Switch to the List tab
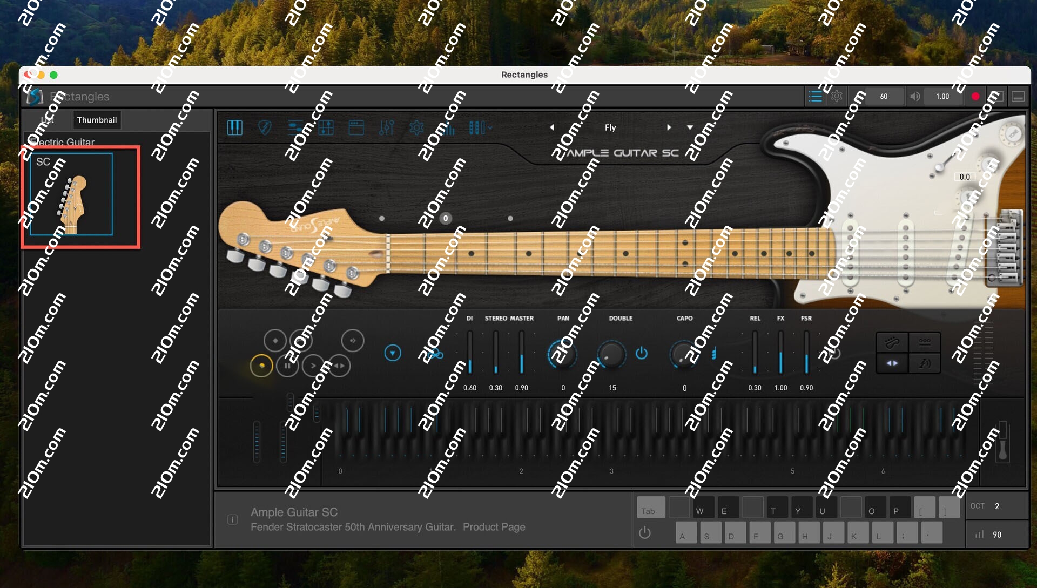This screenshot has height=588, width=1037. pos(48,120)
